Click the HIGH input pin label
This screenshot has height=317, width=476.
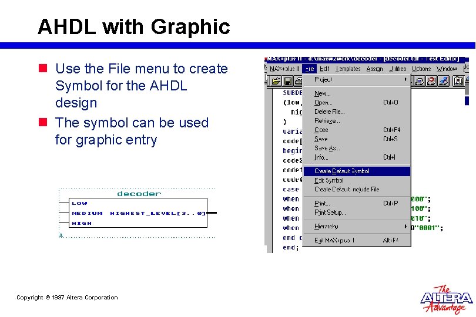coord(82,223)
